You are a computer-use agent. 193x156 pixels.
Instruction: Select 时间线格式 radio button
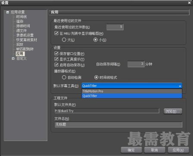pyautogui.click(x=96, y=77)
